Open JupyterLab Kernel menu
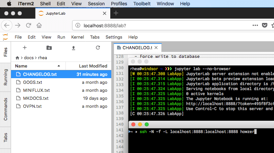This screenshot has width=274, height=153. (78, 37)
